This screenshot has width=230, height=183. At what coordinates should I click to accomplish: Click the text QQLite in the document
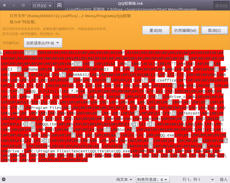[49, 124]
